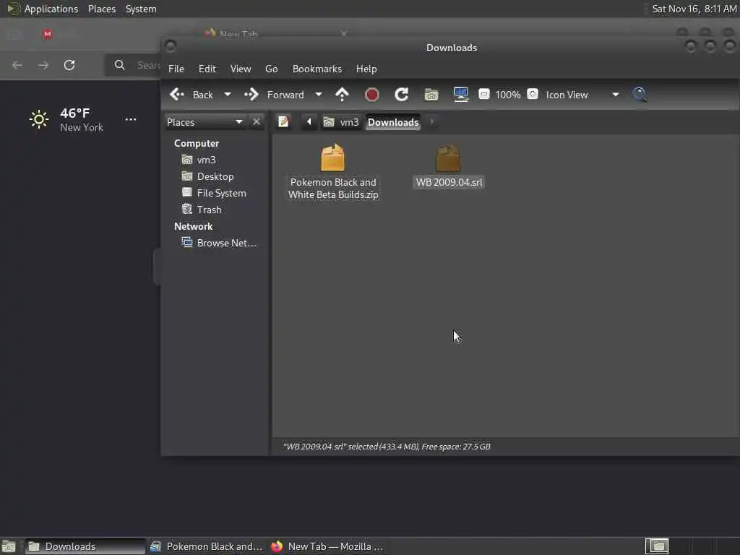
Task: Click the show desktop icon in taskbar
Action: [x=9, y=546]
